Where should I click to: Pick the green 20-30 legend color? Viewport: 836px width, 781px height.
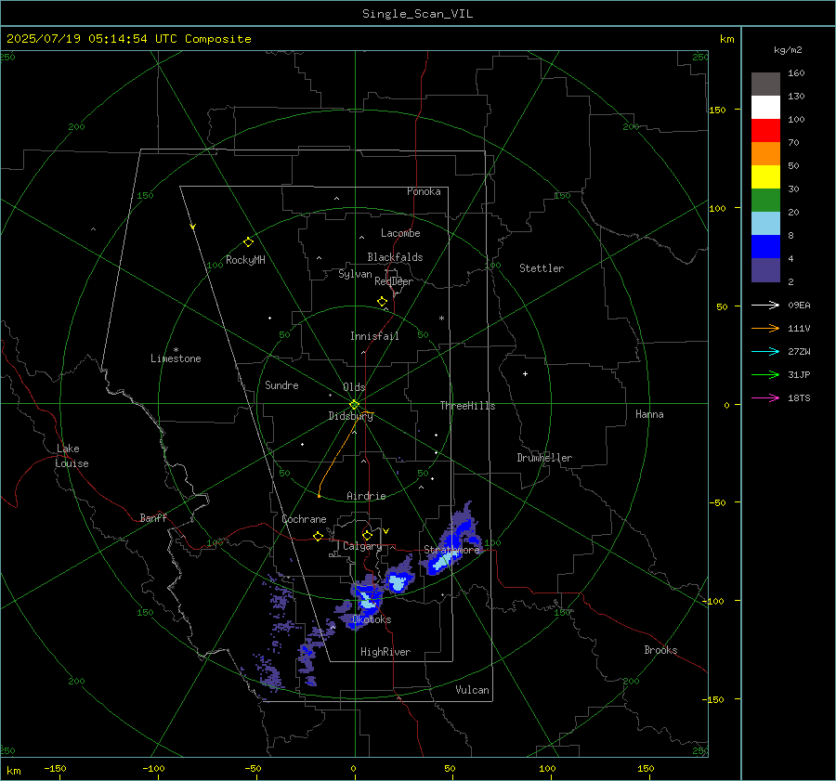point(765,201)
